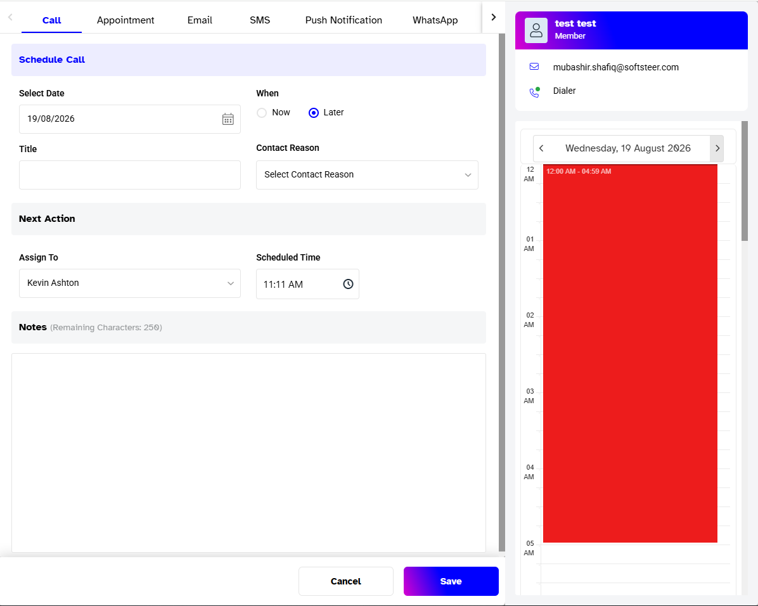Click the Select Date field
758x606 pixels.
tap(129, 119)
